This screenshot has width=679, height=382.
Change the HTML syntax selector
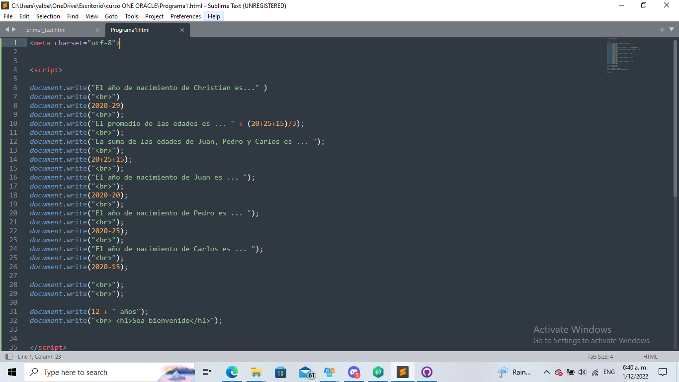650,357
